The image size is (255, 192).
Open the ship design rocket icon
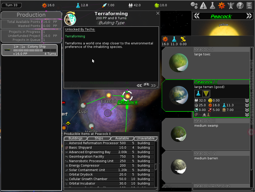tap(231, 5)
